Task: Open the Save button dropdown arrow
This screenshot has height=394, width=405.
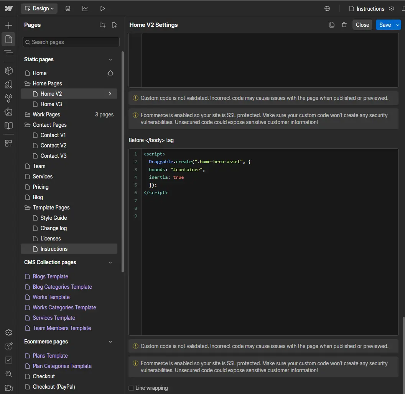Action: coord(398,25)
